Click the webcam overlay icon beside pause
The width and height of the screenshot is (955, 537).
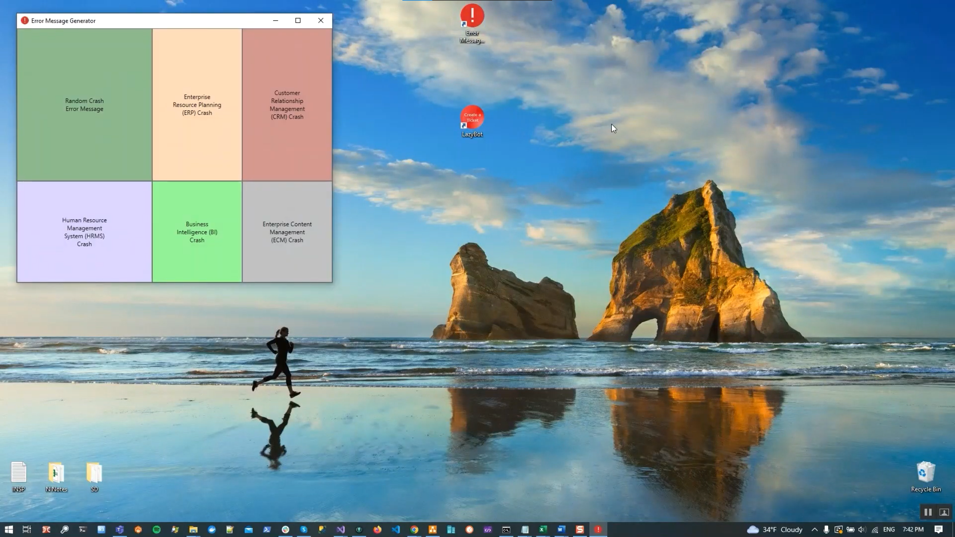coord(944,512)
